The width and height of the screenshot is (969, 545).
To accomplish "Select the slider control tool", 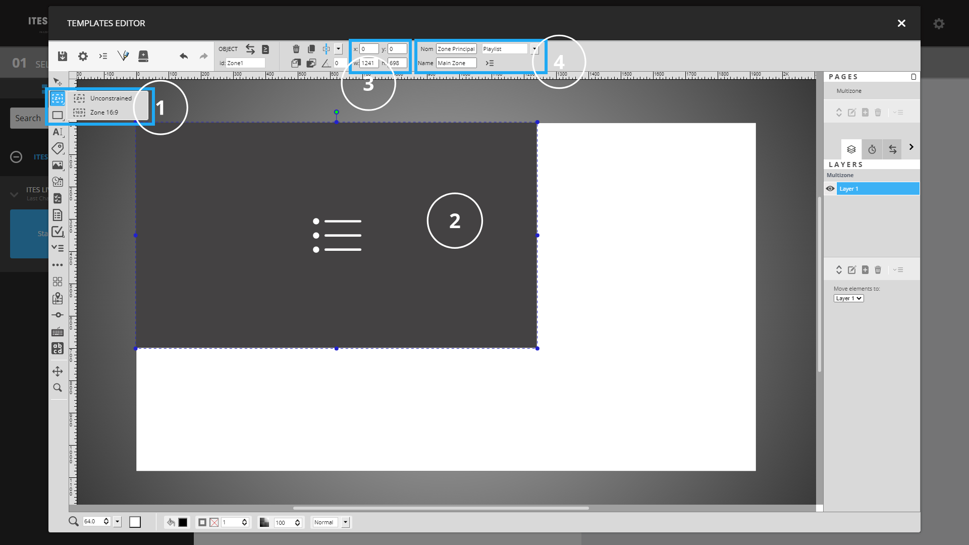I will pyautogui.click(x=58, y=315).
